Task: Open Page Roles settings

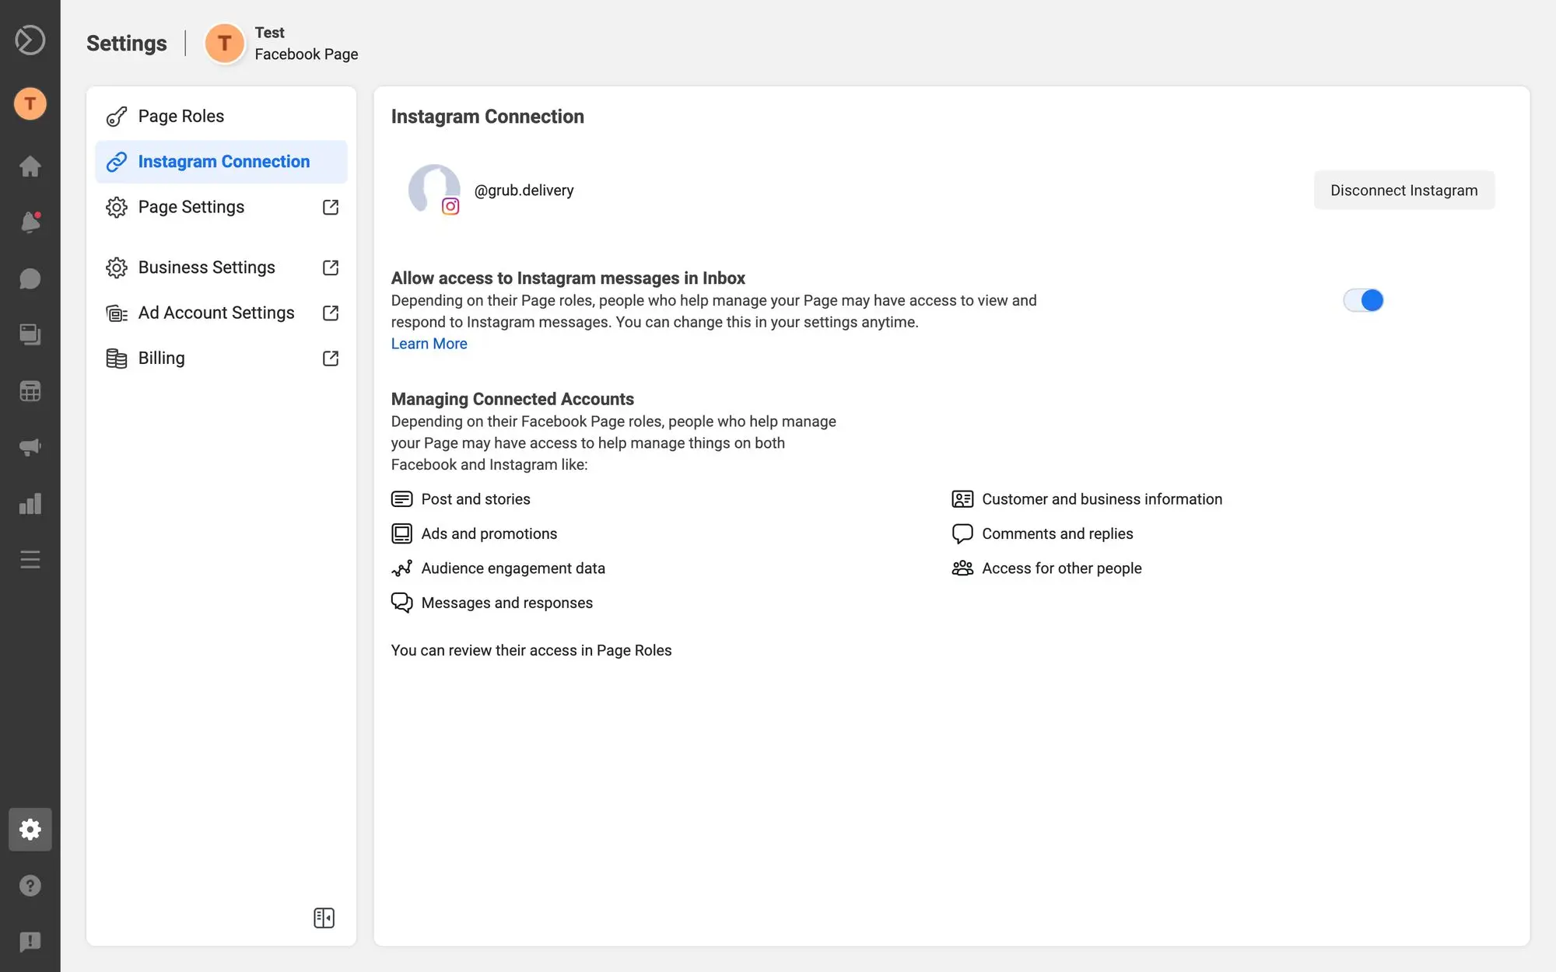Action: pos(221,117)
